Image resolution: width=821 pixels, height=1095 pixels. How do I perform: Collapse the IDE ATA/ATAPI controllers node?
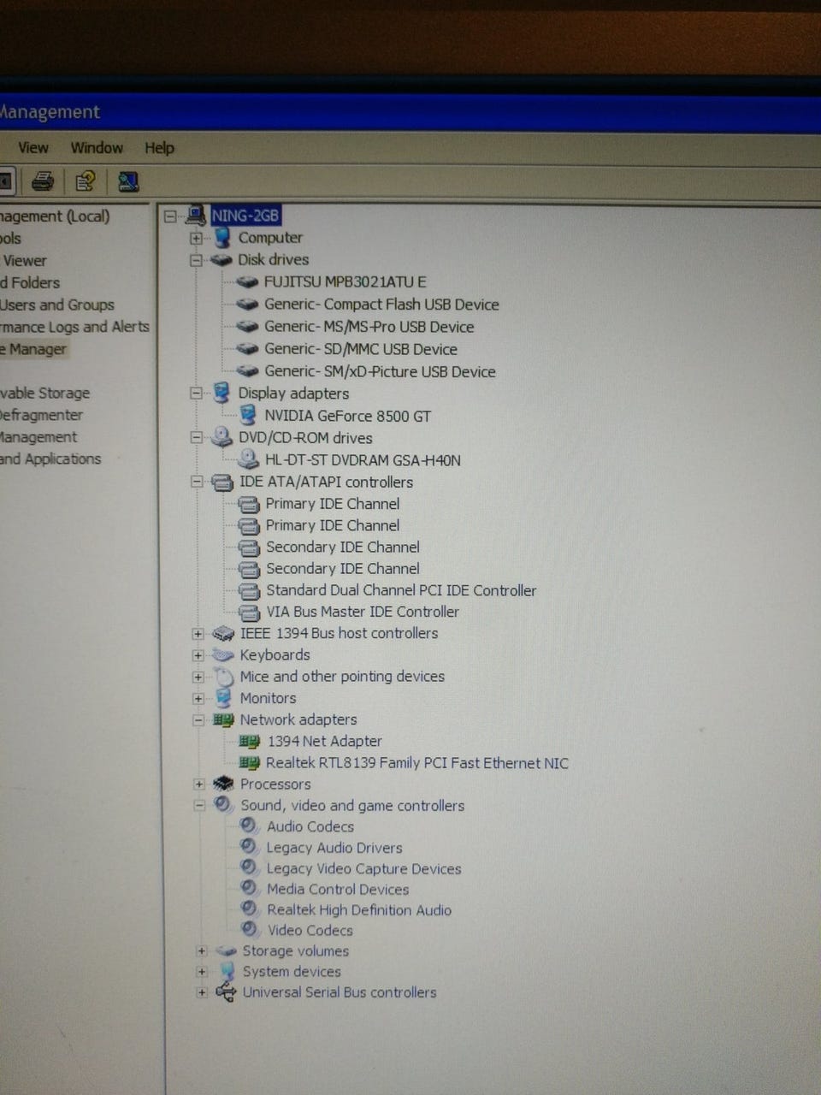tap(197, 482)
